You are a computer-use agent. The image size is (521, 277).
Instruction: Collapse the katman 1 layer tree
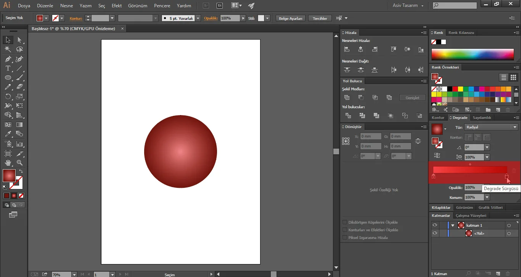tap(453, 226)
